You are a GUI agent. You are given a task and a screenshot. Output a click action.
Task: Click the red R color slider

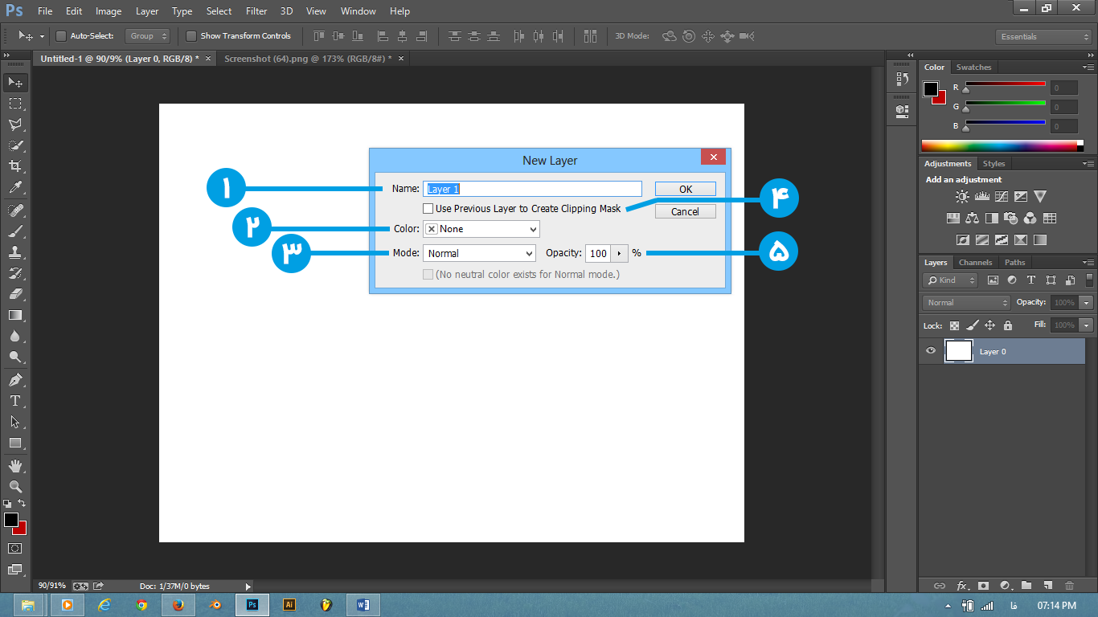pyautogui.click(x=1005, y=84)
